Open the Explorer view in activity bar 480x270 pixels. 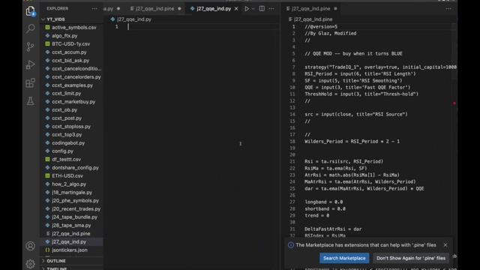point(30,11)
